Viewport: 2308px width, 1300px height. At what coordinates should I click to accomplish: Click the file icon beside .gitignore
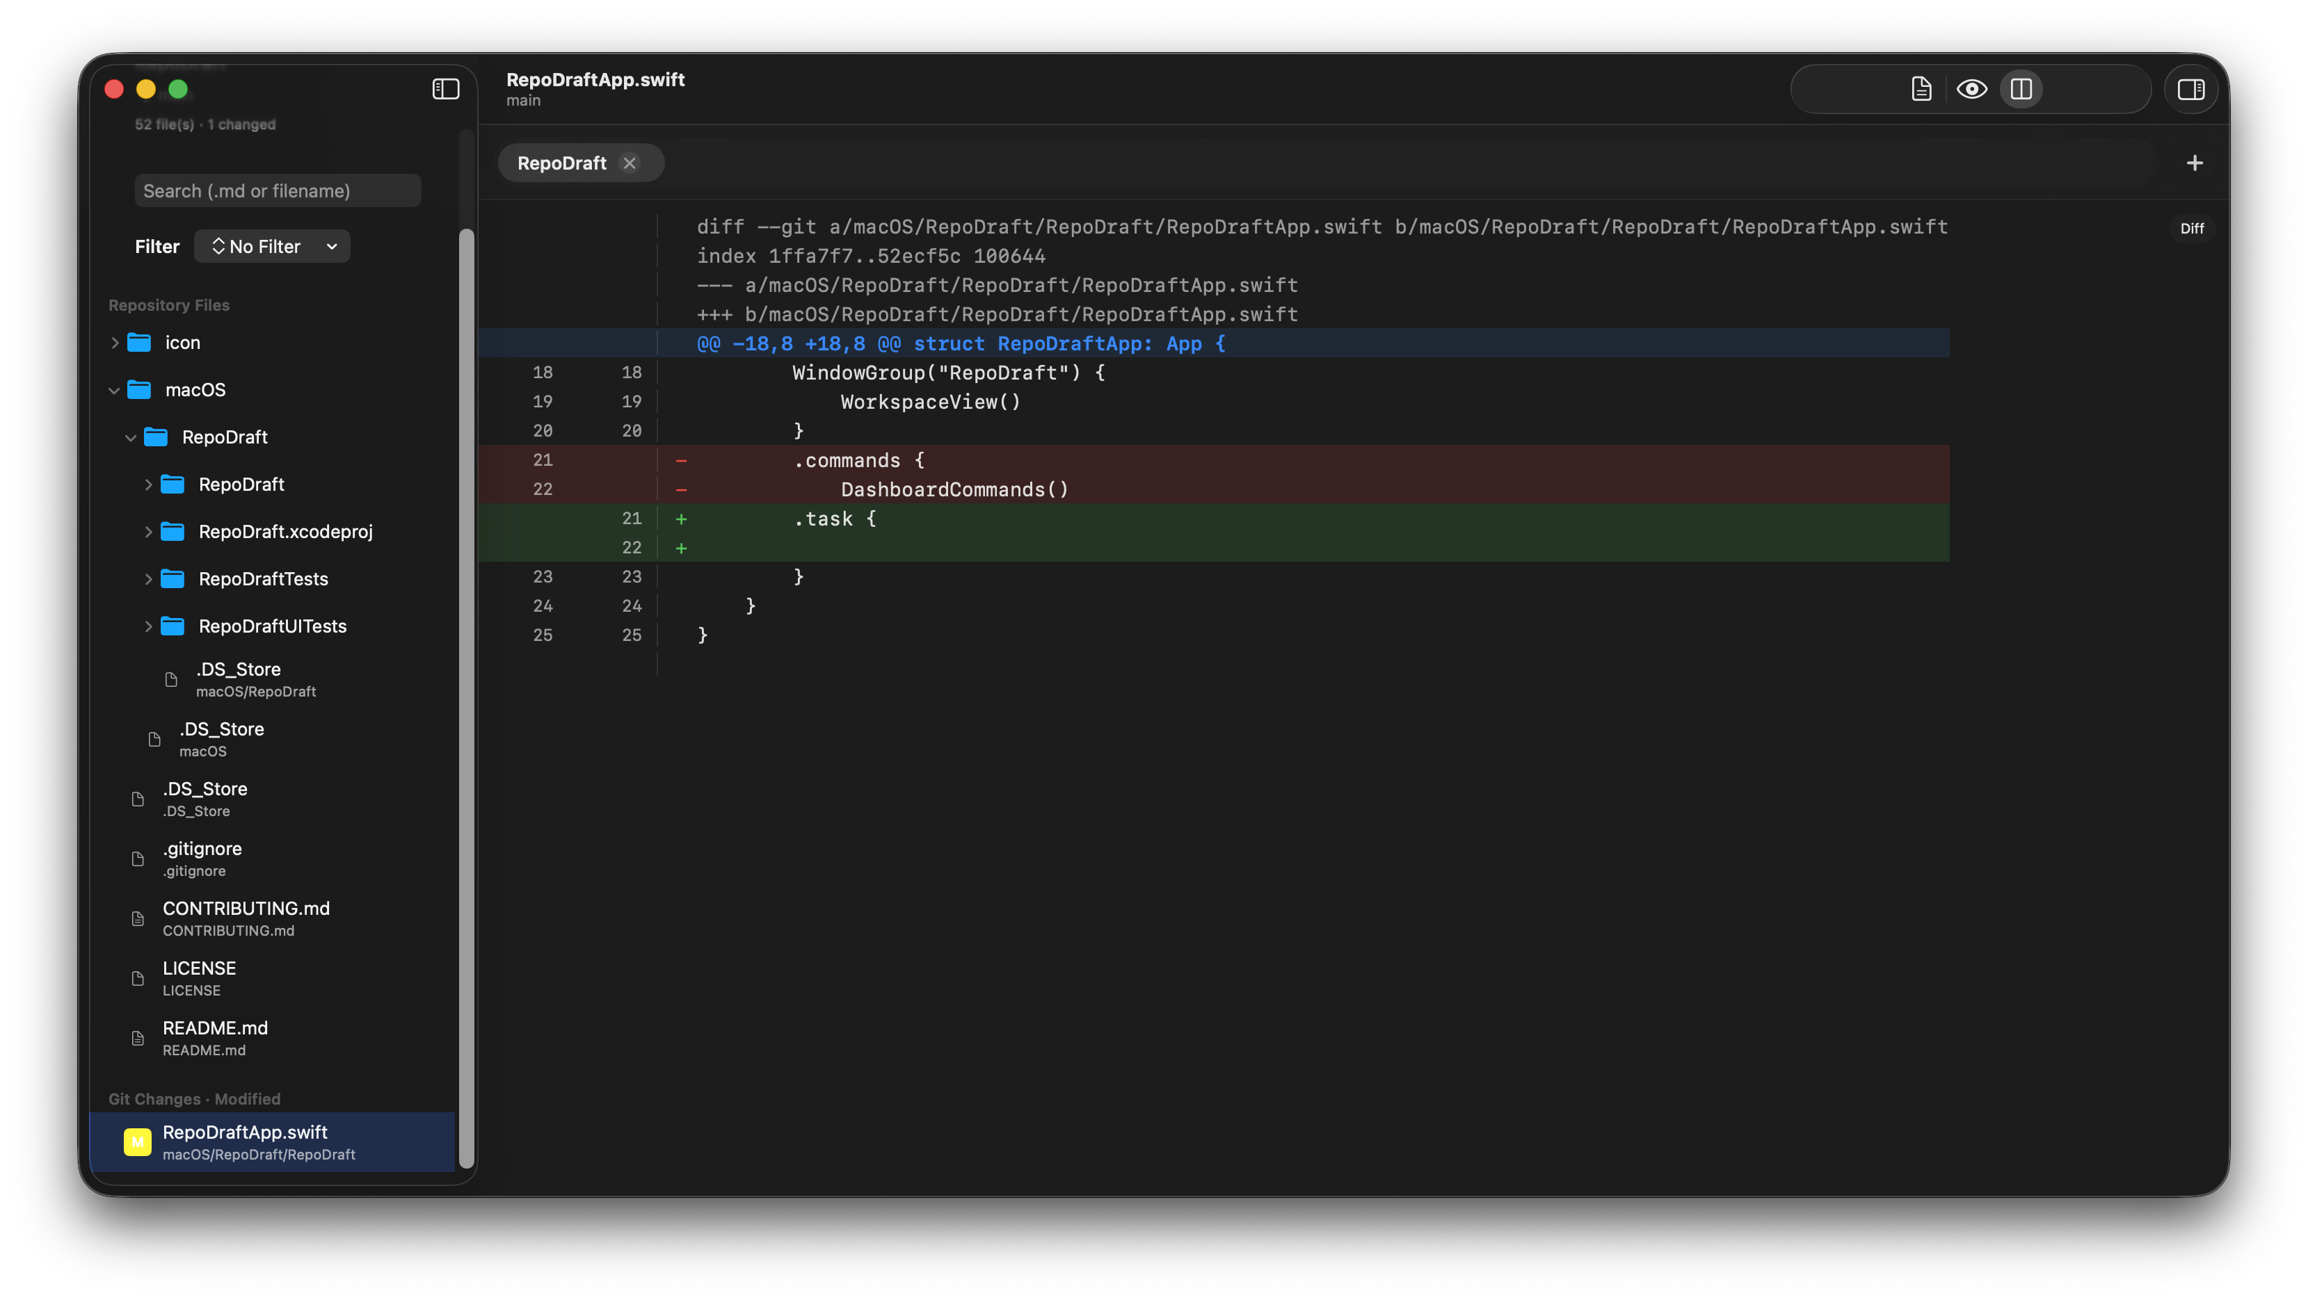[x=137, y=859]
